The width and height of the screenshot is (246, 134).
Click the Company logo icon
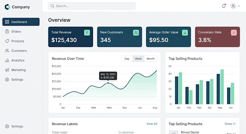(x=7, y=7)
